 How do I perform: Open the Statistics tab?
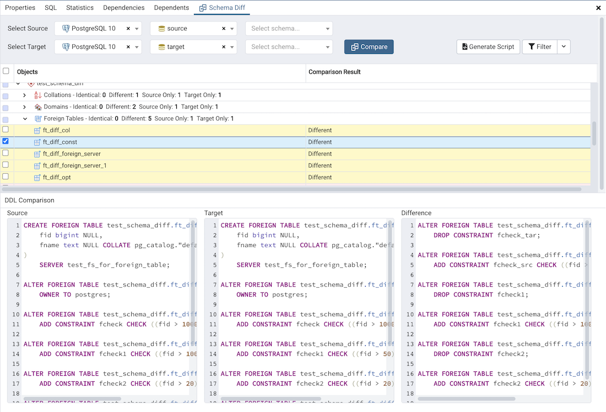point(80,8)
